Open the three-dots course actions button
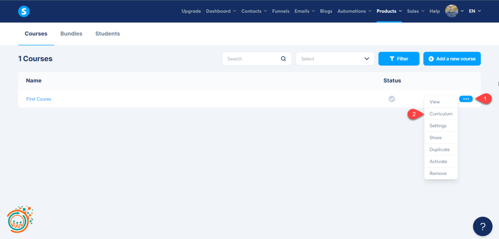The image size is (499, 239). tap(465, 99)
